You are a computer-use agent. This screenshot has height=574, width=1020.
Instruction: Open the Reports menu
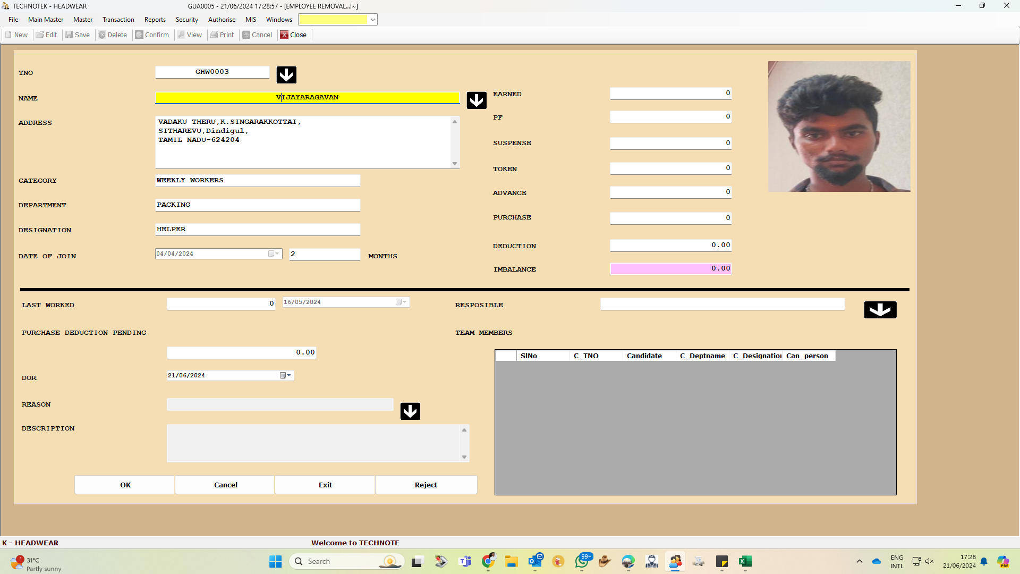click(155, 20)
